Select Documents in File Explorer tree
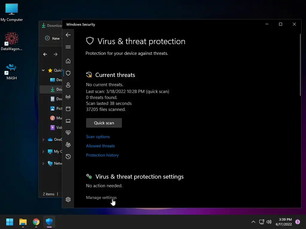The height and width of the screenshot is (229, 306). 56,99
